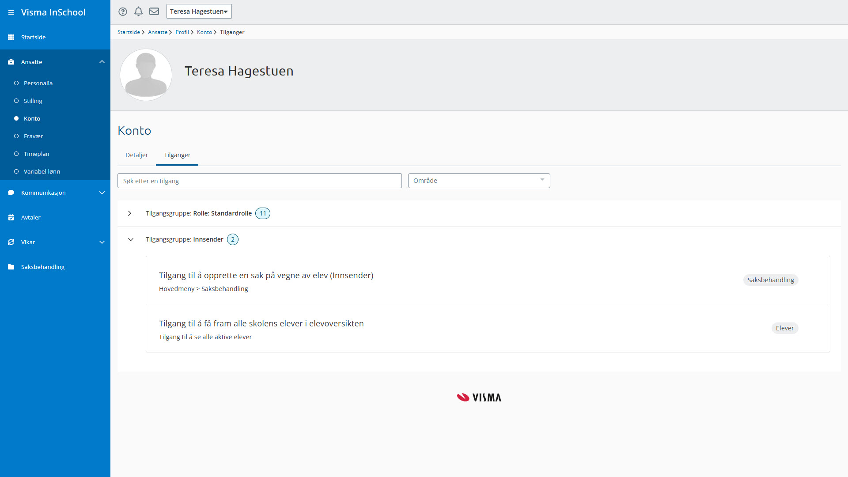848x477 pixels.
Task: Click the Profil breadcrumb link
Action: (x=182, y=32)
